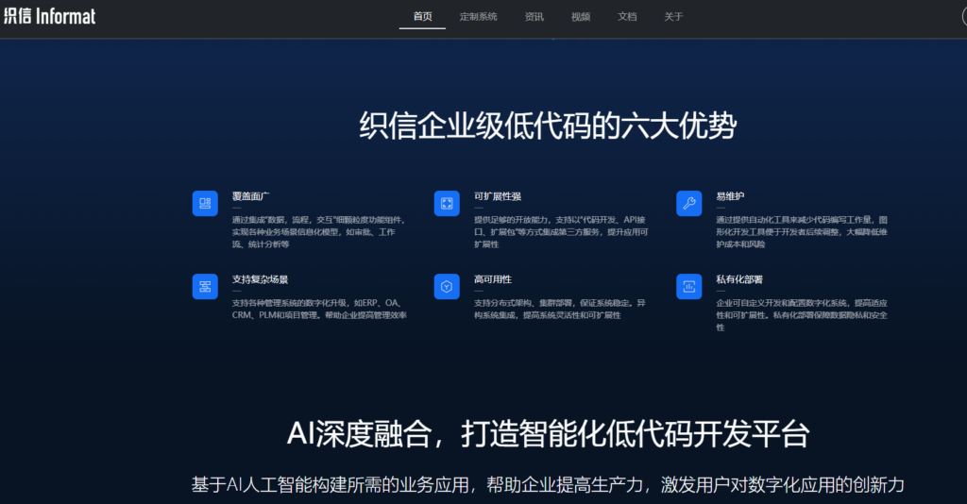The image size is (967, 504).
Task: Click the 私有化部署 feature icon
Action: [689, 286]
